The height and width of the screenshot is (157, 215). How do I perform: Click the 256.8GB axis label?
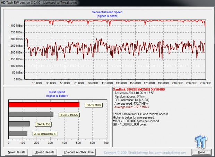[205, 83]
